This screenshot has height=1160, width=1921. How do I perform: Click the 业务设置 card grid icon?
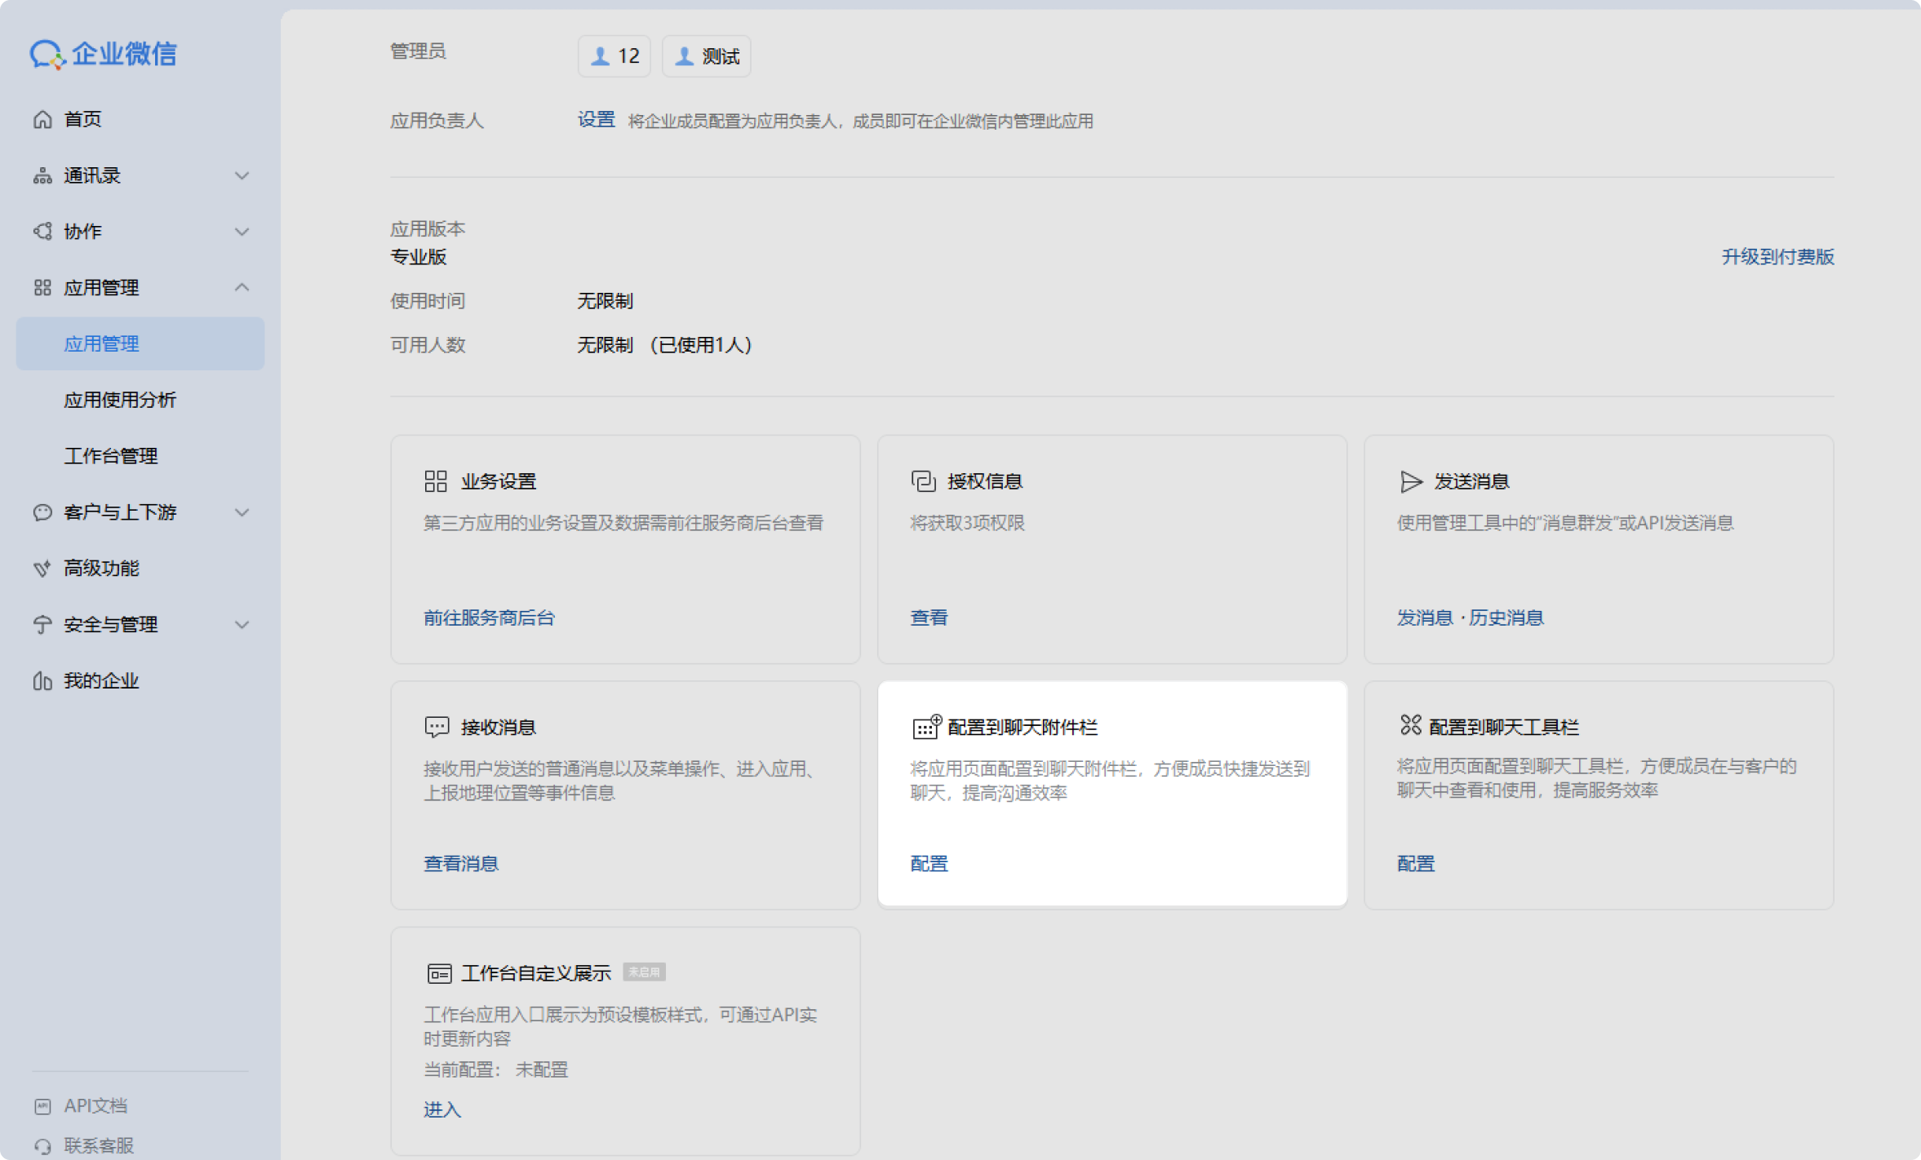436,481
